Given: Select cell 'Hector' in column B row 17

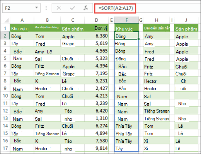Looking at the screenshot, I should click(47, 148).
